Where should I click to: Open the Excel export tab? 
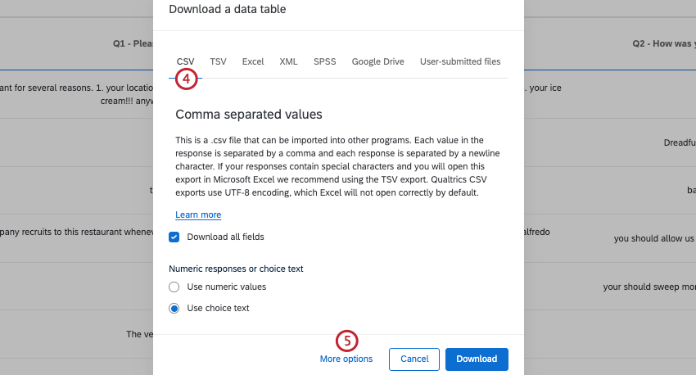(253, 62)
